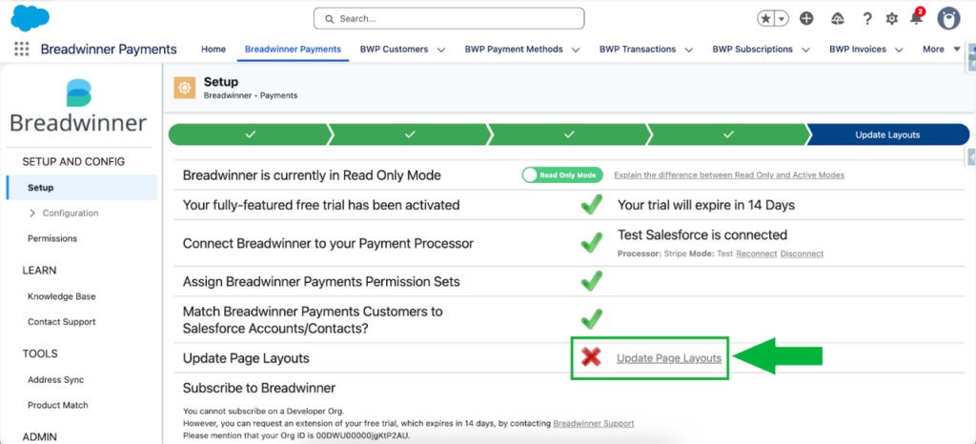Switch to the BWP Transactions tab

(638, 50)
